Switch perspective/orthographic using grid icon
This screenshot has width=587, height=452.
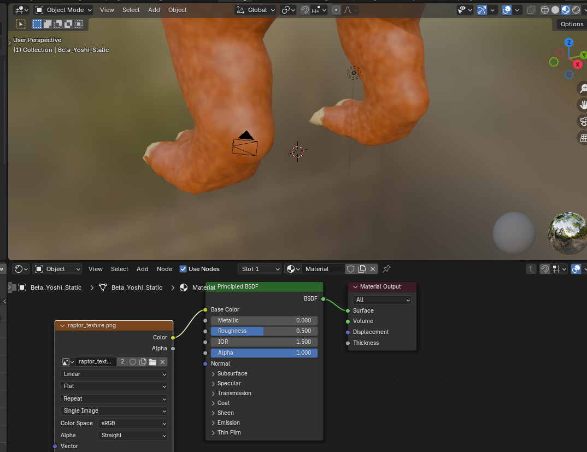[x=583, y=138]
